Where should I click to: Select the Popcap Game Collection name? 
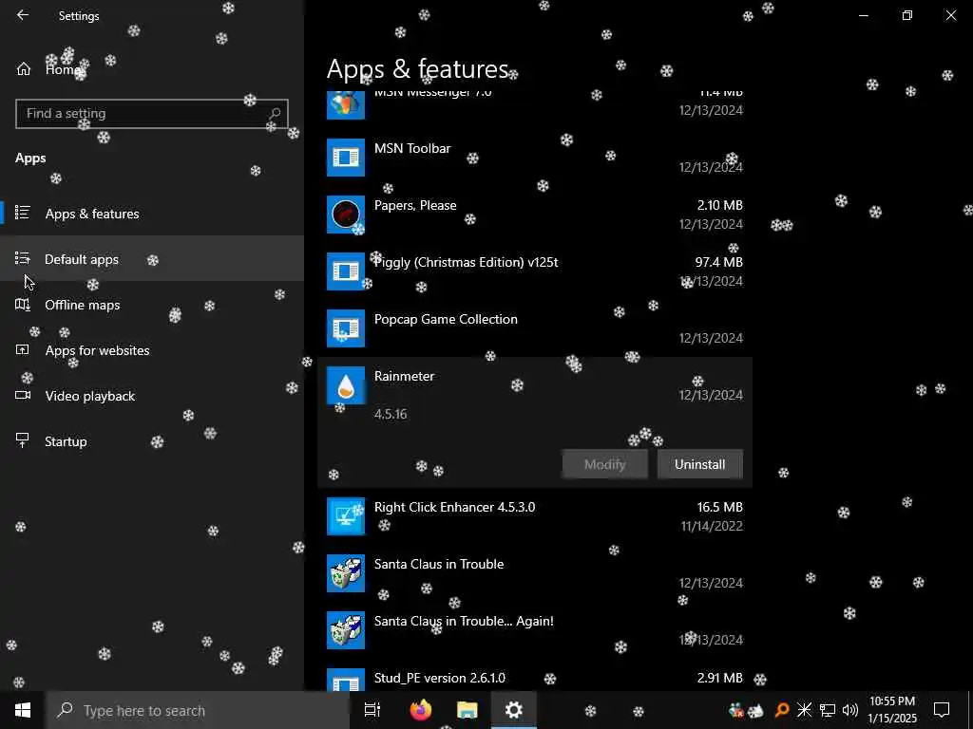446,319
